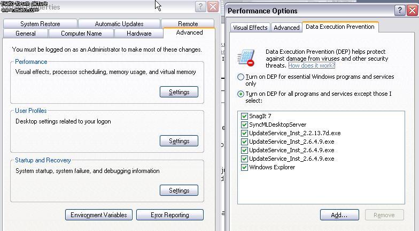Switch to the System Restore tab

[x=41, y=23]
